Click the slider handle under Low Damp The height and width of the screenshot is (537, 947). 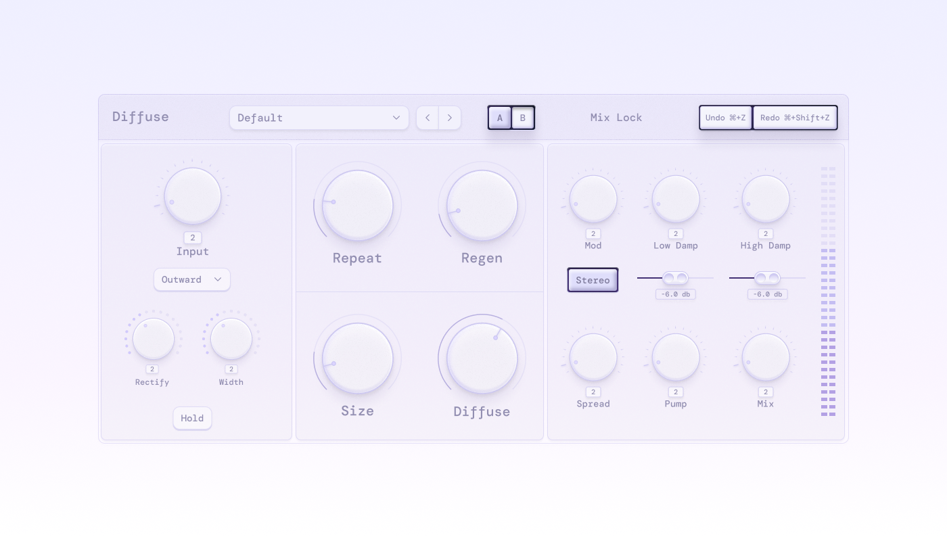tap(675, 278)
